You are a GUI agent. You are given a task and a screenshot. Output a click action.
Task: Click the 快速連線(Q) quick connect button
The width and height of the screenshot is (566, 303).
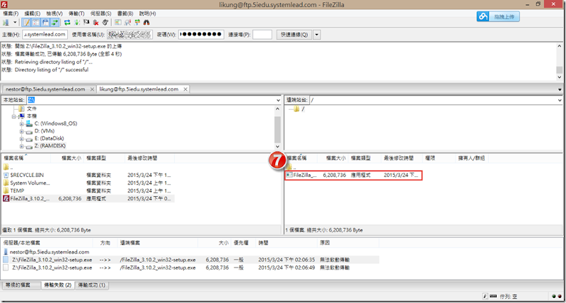click(x=294, y=35)
